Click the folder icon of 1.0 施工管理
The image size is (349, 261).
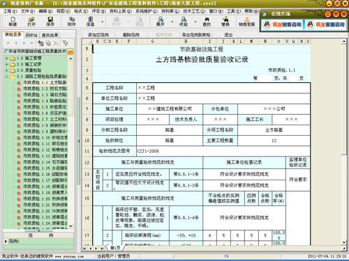pyautogui.click(x=13, y=58)
